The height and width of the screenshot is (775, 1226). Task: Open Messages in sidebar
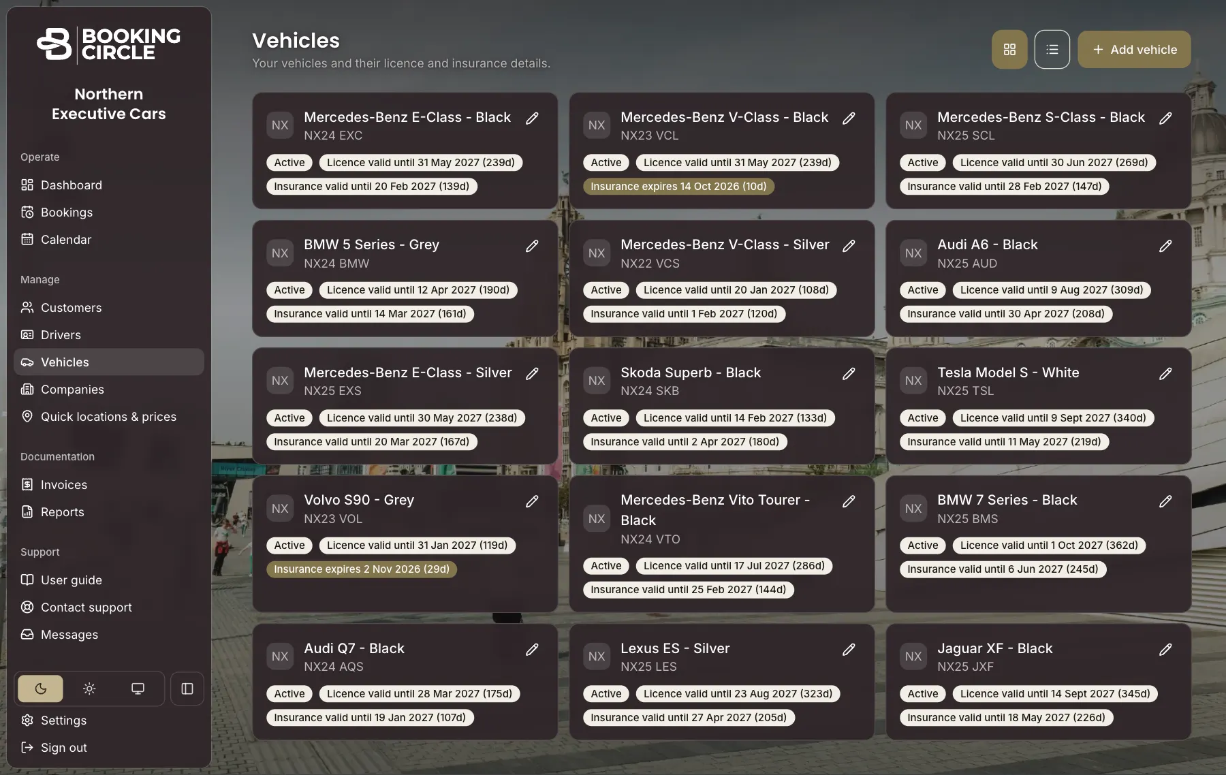point(109,635)
